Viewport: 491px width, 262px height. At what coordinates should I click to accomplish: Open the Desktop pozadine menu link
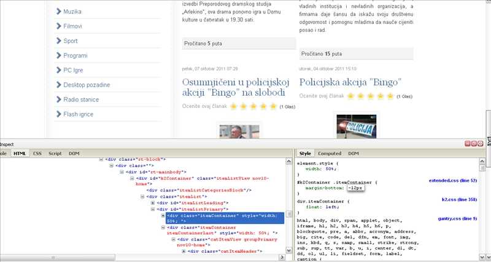click(87, 85)
